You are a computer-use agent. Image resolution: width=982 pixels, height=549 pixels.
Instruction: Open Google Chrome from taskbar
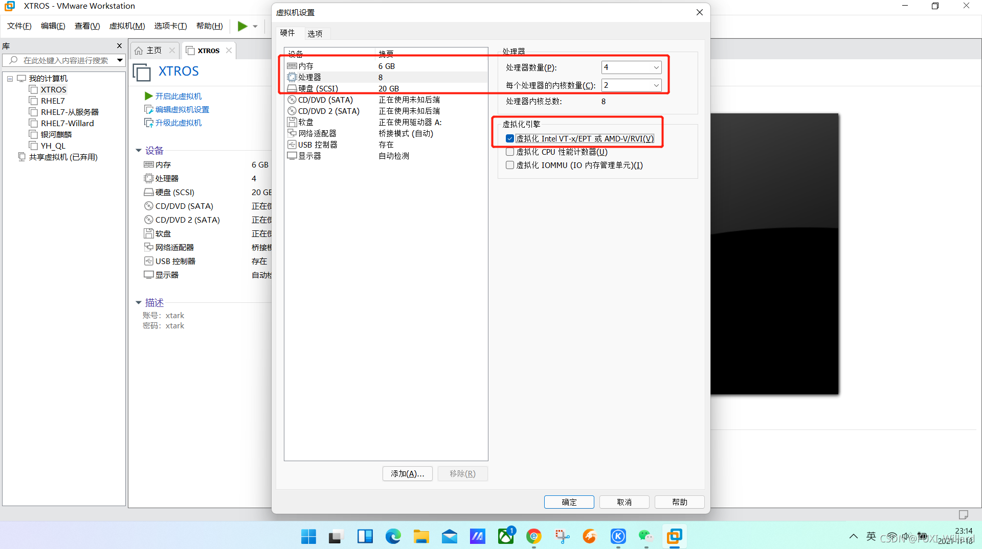coord(533,536)
